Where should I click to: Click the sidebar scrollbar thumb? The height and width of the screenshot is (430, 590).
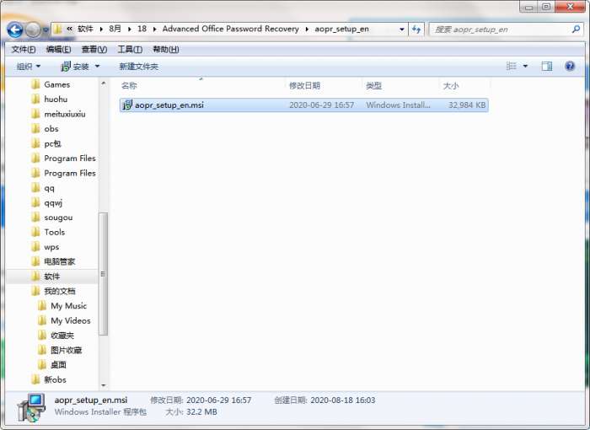pos(103,274)
